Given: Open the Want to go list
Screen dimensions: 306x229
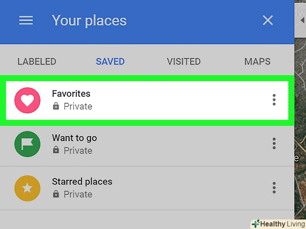Looking at the screenshot, I should tap(74, 138).
